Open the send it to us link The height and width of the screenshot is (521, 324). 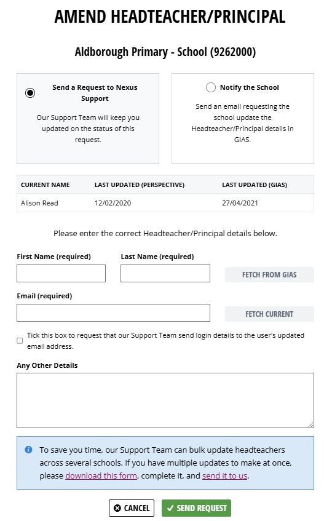(x=225, y=476)
